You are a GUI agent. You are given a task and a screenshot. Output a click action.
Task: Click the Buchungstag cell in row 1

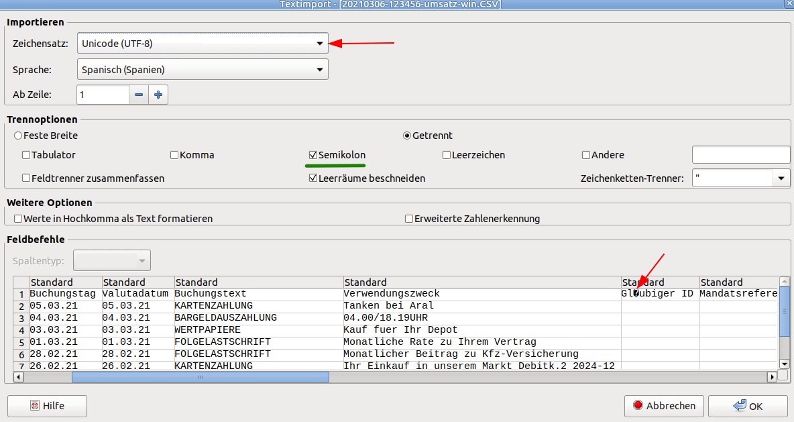[65, 294]
